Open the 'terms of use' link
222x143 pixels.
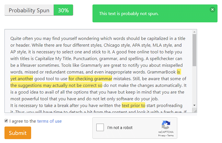tap(49, 121)
